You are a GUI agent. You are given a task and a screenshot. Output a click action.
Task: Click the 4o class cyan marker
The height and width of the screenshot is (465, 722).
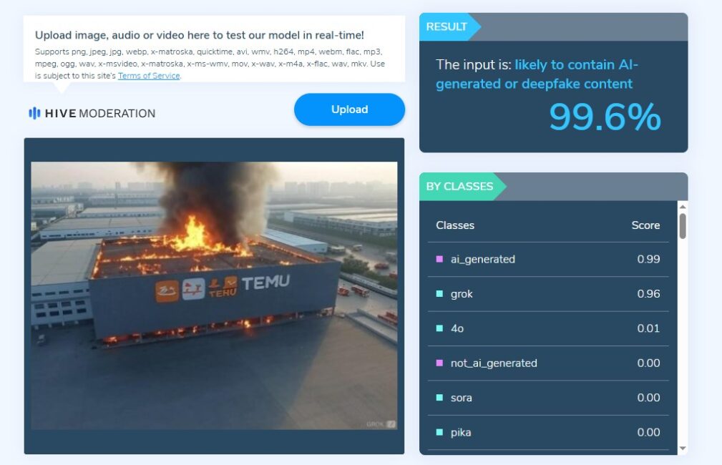[x=440, y=328]
